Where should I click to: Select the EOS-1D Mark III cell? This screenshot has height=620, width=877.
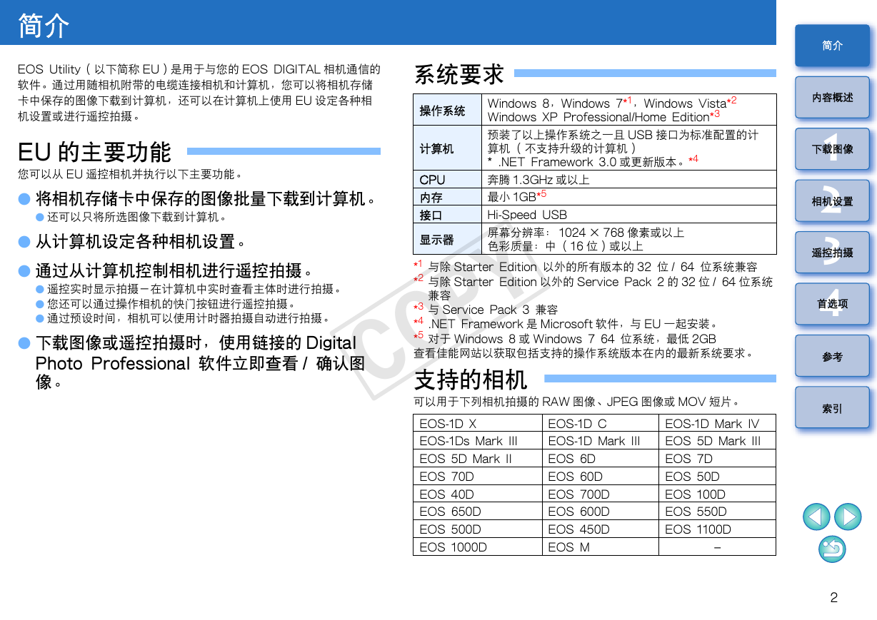pyautogui.click(x=601, y=441)
